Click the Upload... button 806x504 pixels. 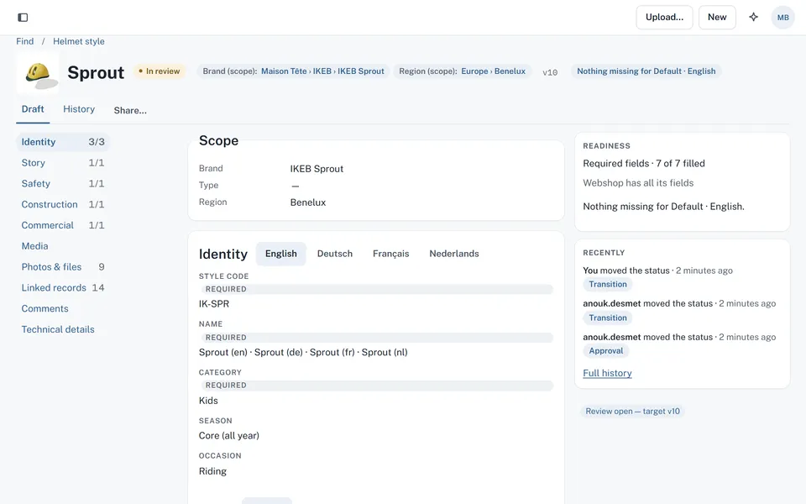click(x=664, y=17)
